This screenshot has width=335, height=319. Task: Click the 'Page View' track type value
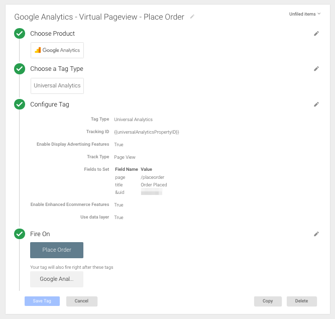[125, 157]
